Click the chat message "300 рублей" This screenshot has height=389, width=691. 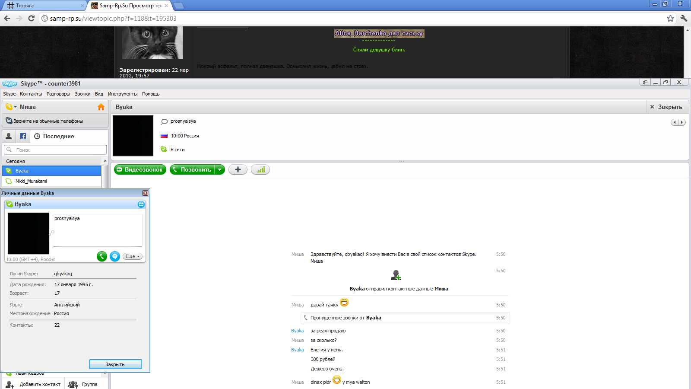323,359
